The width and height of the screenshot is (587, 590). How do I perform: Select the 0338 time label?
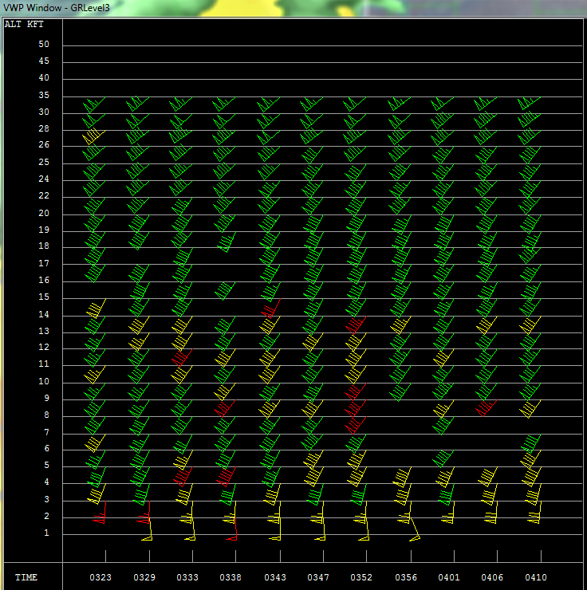point(230,577)
